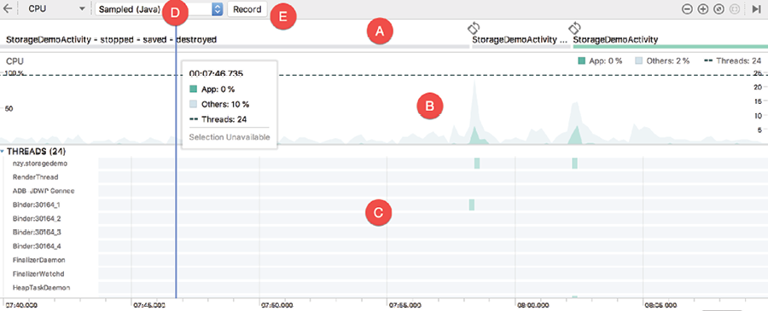Open the Sampled (Java) configuration dropdown
768x311 pixels.
tap(160, 9)
